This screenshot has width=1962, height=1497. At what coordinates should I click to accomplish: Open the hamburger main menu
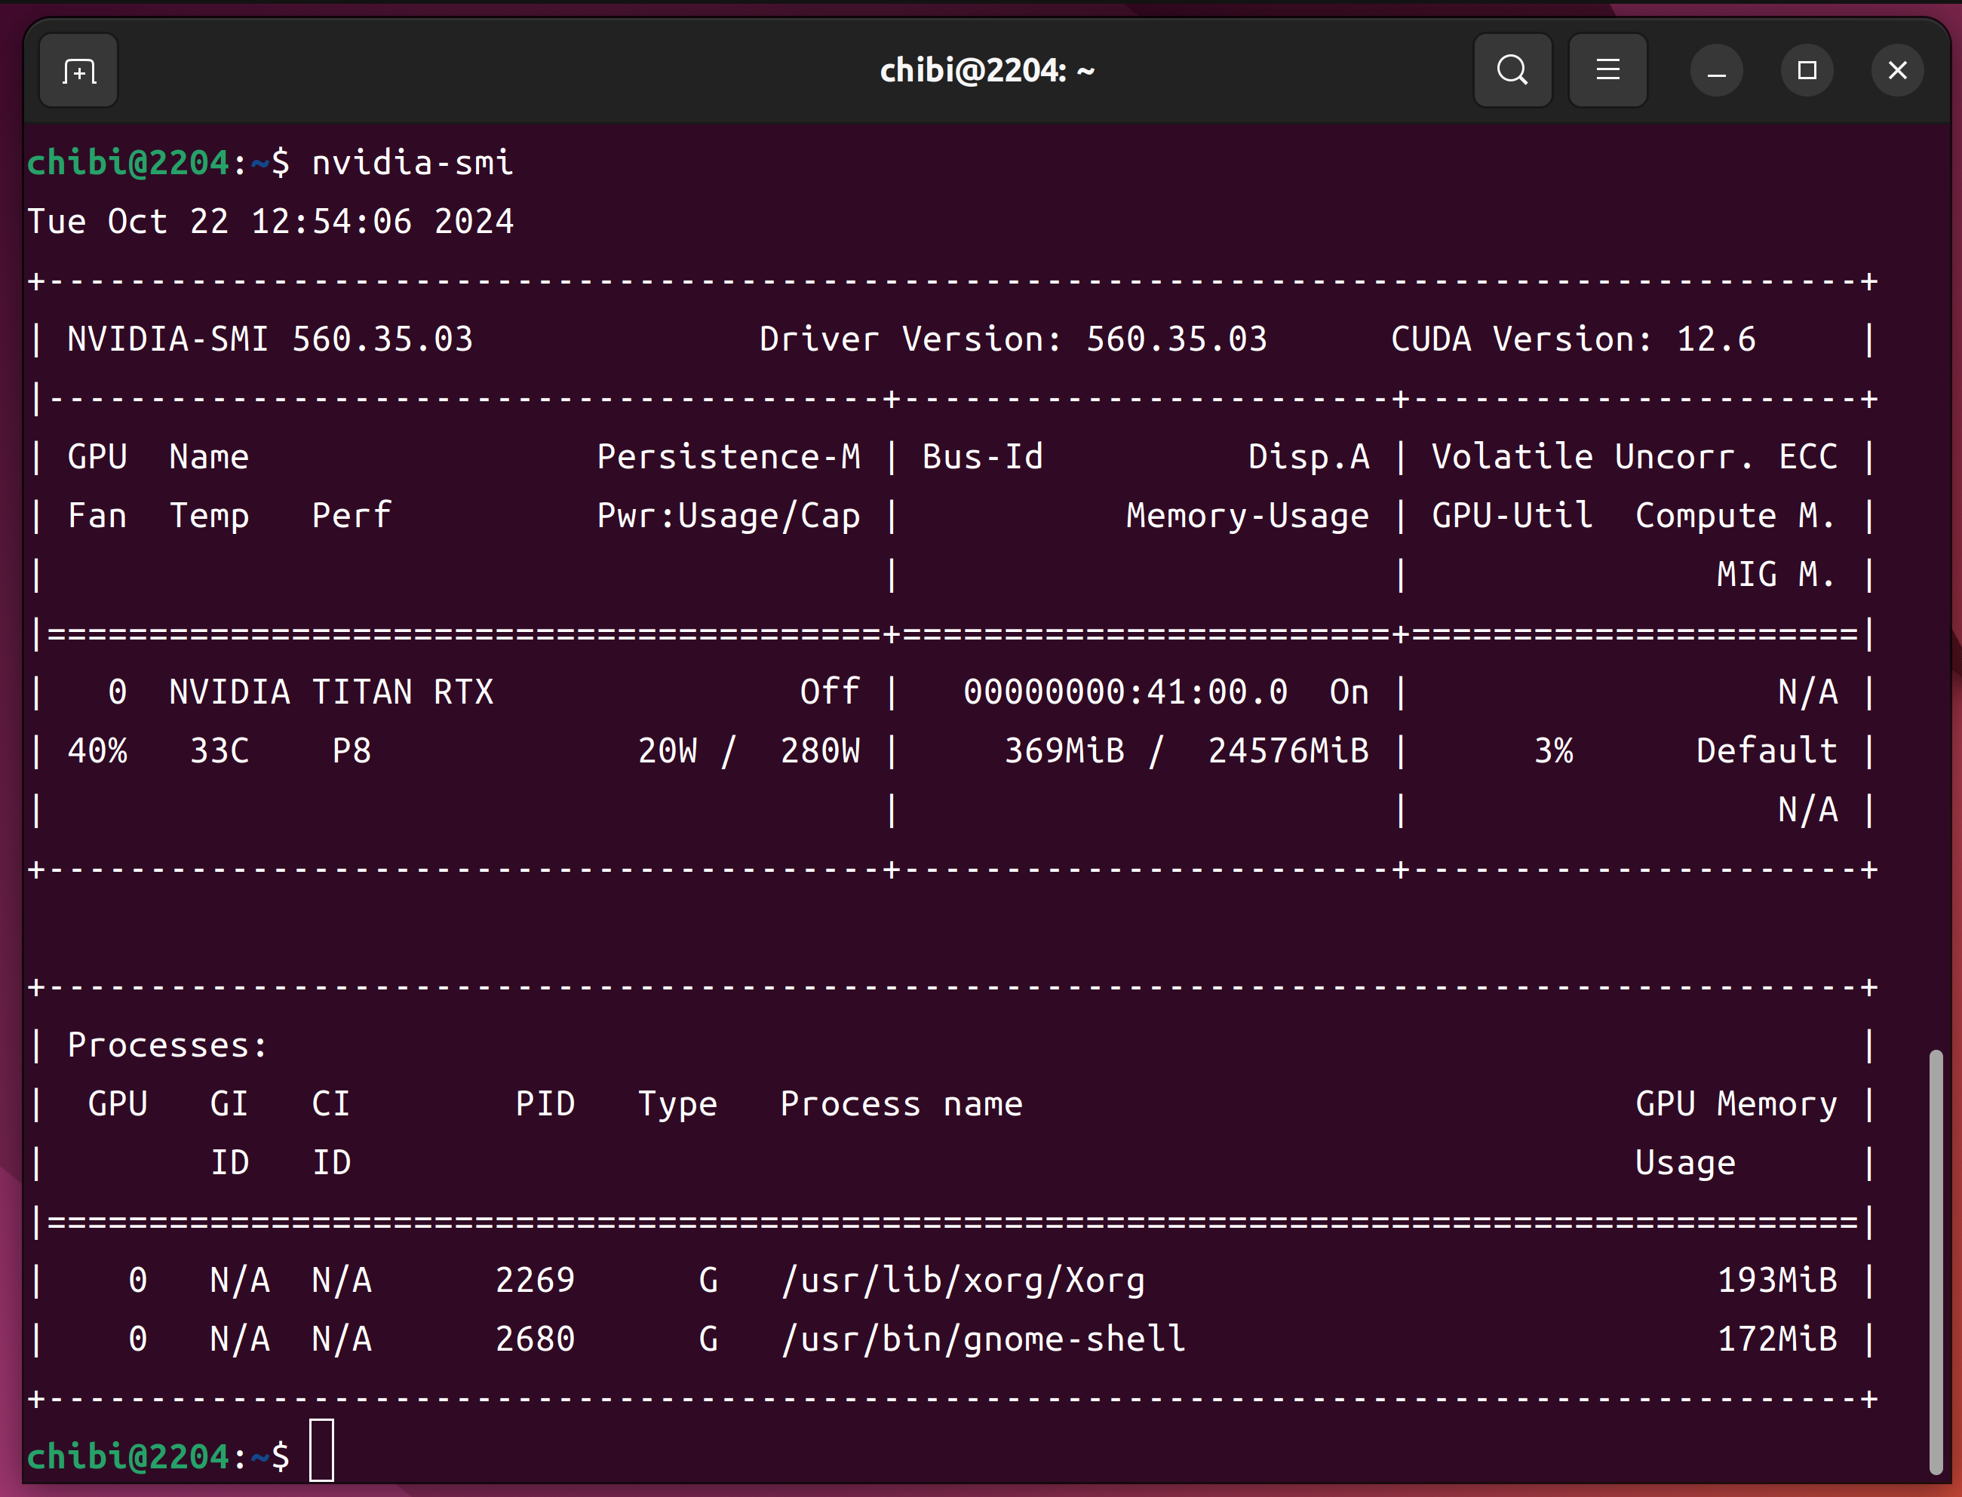point(1607,70)
